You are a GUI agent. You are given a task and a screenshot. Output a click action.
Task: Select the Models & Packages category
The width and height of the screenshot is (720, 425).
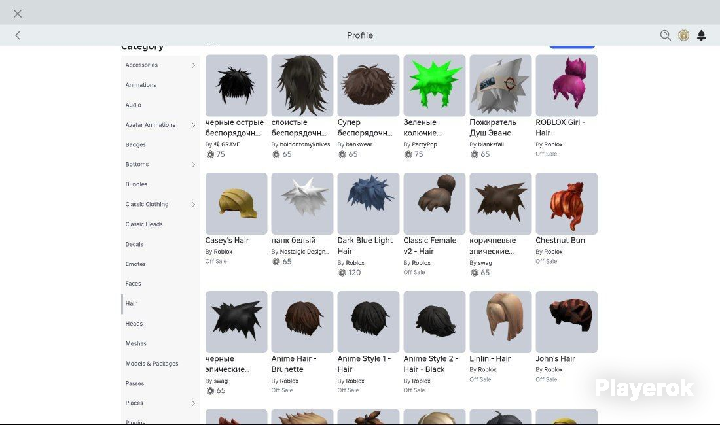click(x=152, y=364)
